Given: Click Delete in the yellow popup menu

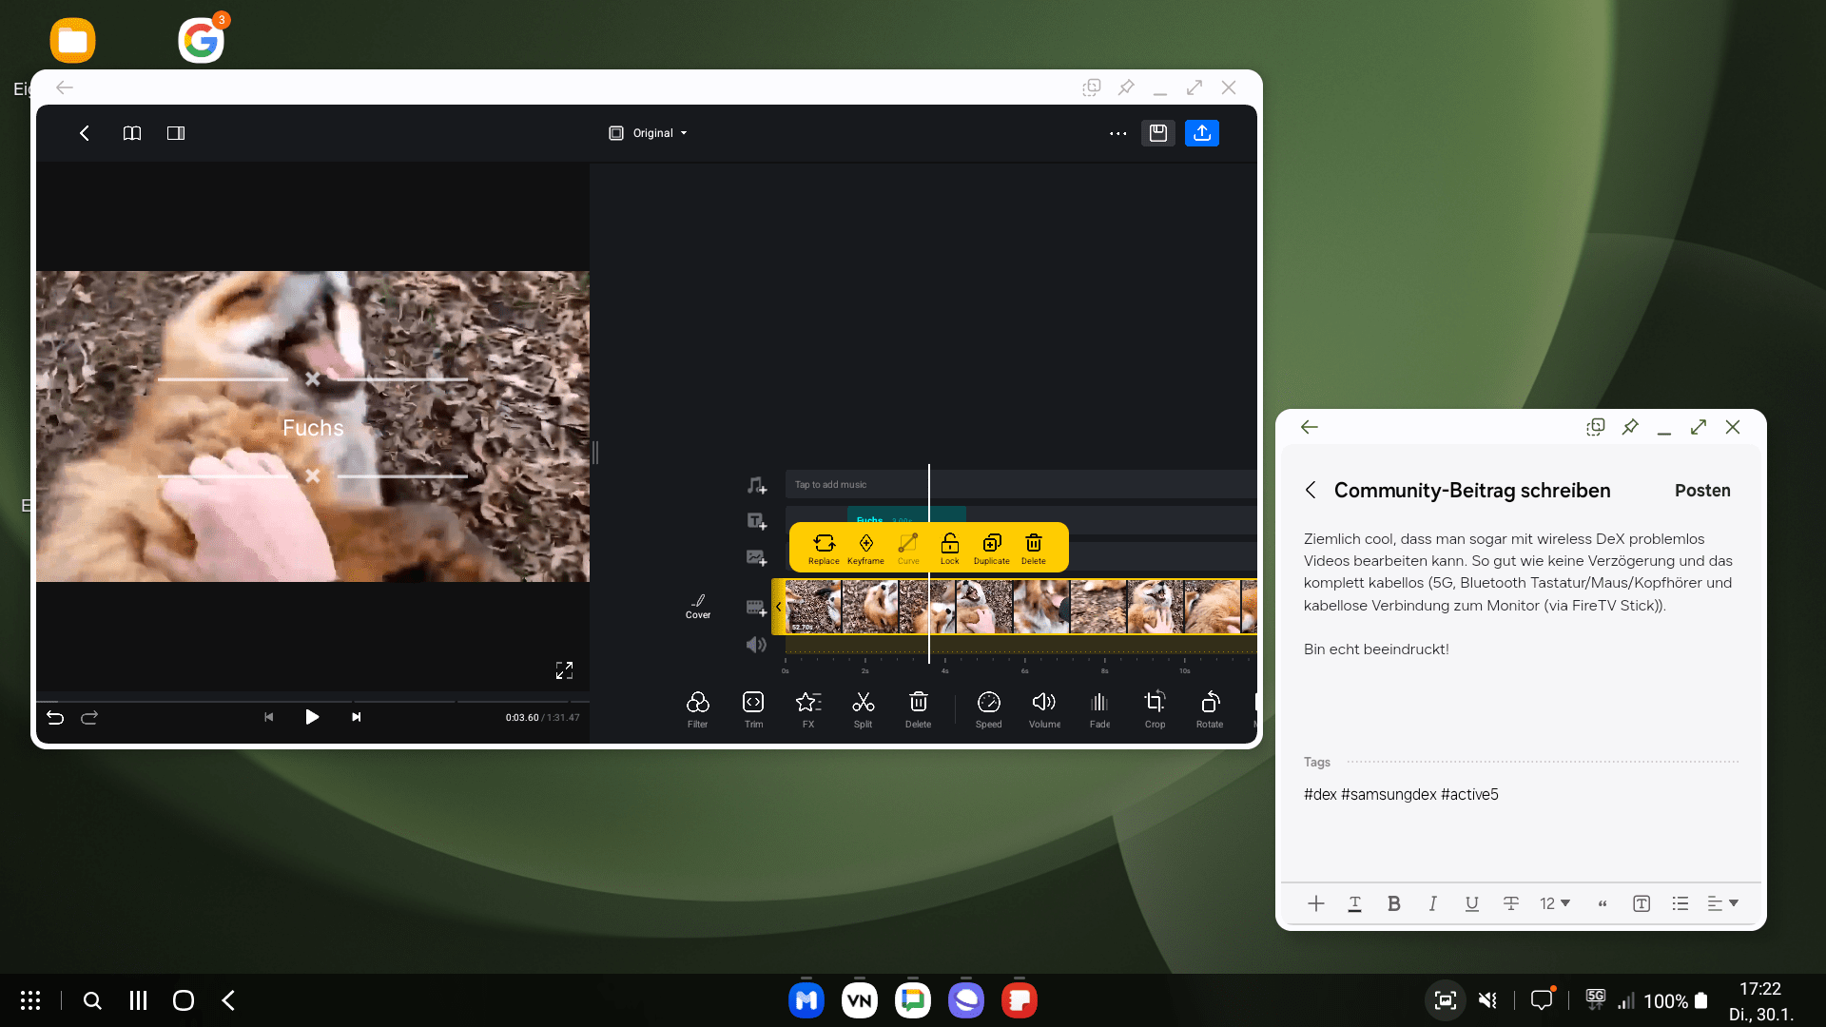Looking at the screenshot, I should click(1034, 549).
